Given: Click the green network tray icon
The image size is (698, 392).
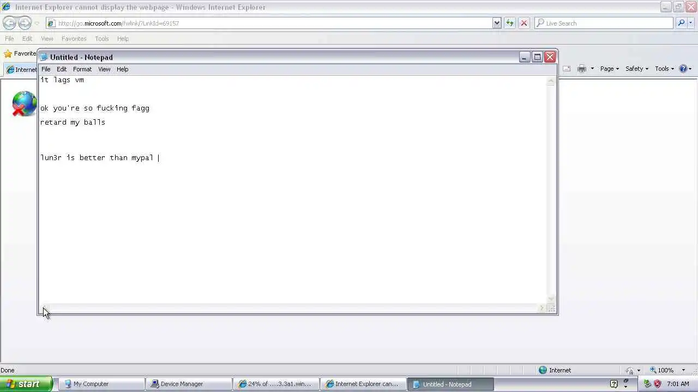Looking at the screenshot, I should pyautogui.click(x=647, y=384).
